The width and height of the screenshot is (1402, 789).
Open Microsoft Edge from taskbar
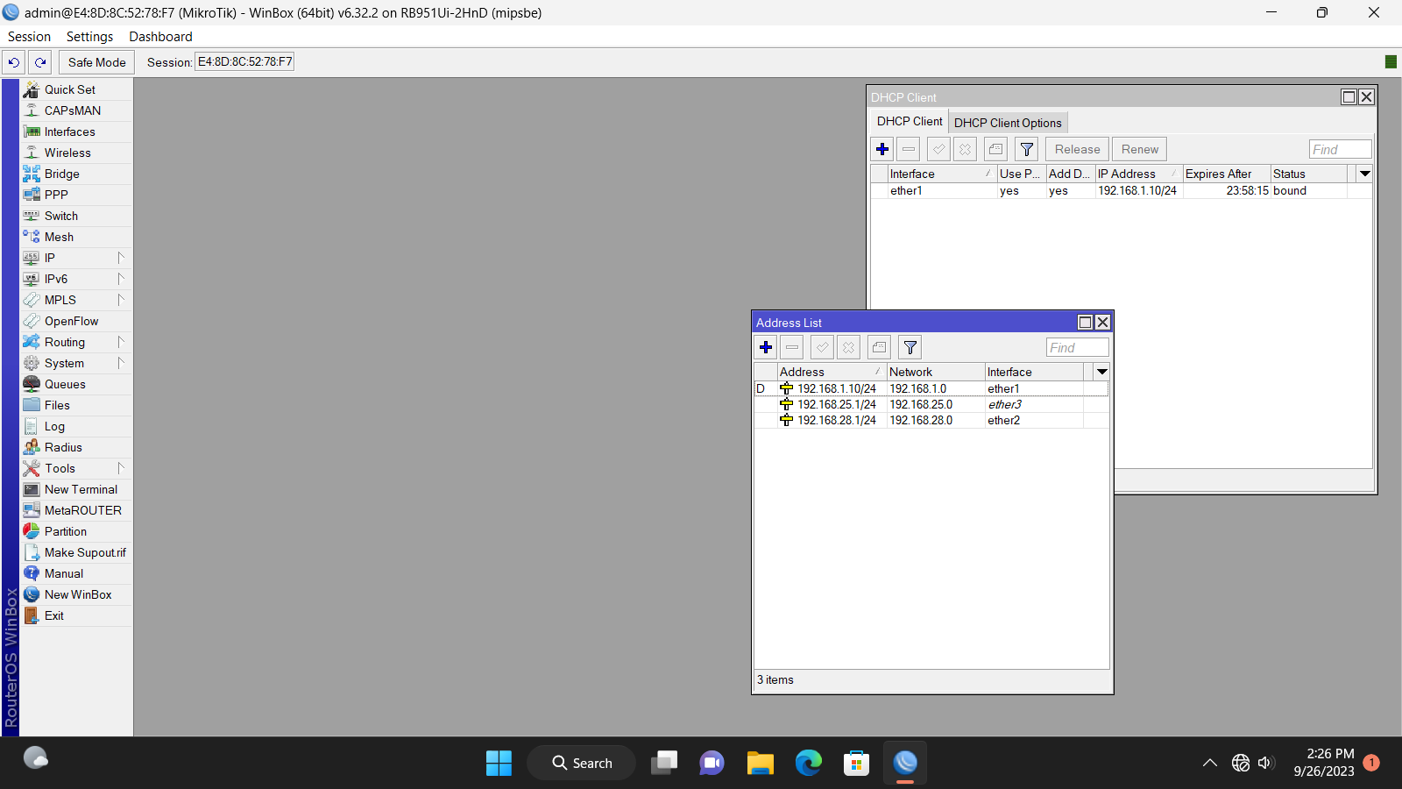point(808,763)
